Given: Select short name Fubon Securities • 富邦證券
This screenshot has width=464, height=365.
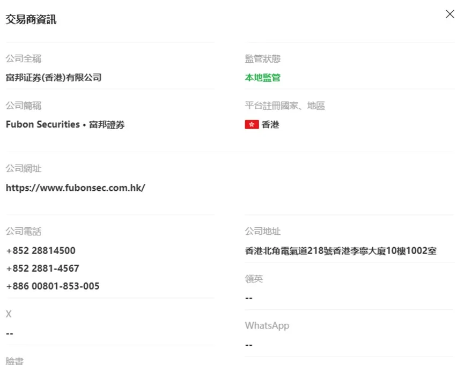Looking at the screenshot, I should (x=65, y=124).
